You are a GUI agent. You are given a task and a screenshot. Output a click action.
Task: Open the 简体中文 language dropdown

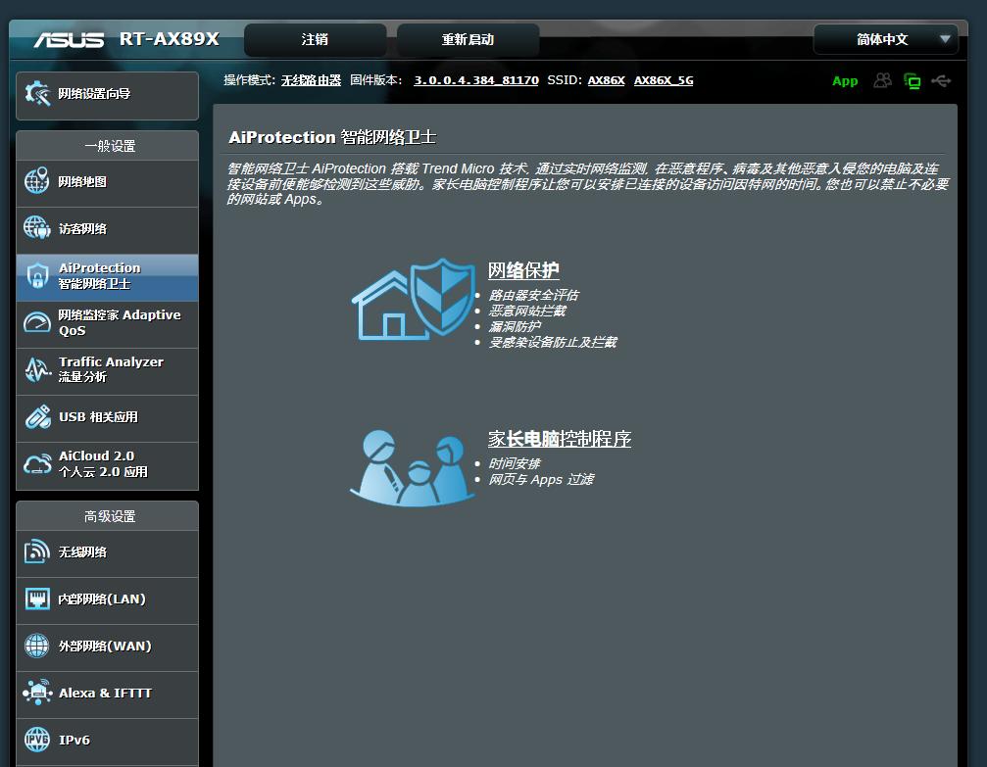pyautogui.click(x=885, y=39)
